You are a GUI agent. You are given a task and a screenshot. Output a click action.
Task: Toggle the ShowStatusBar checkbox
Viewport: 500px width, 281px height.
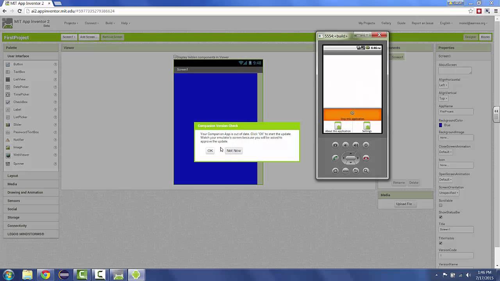(x=441, y=217)
